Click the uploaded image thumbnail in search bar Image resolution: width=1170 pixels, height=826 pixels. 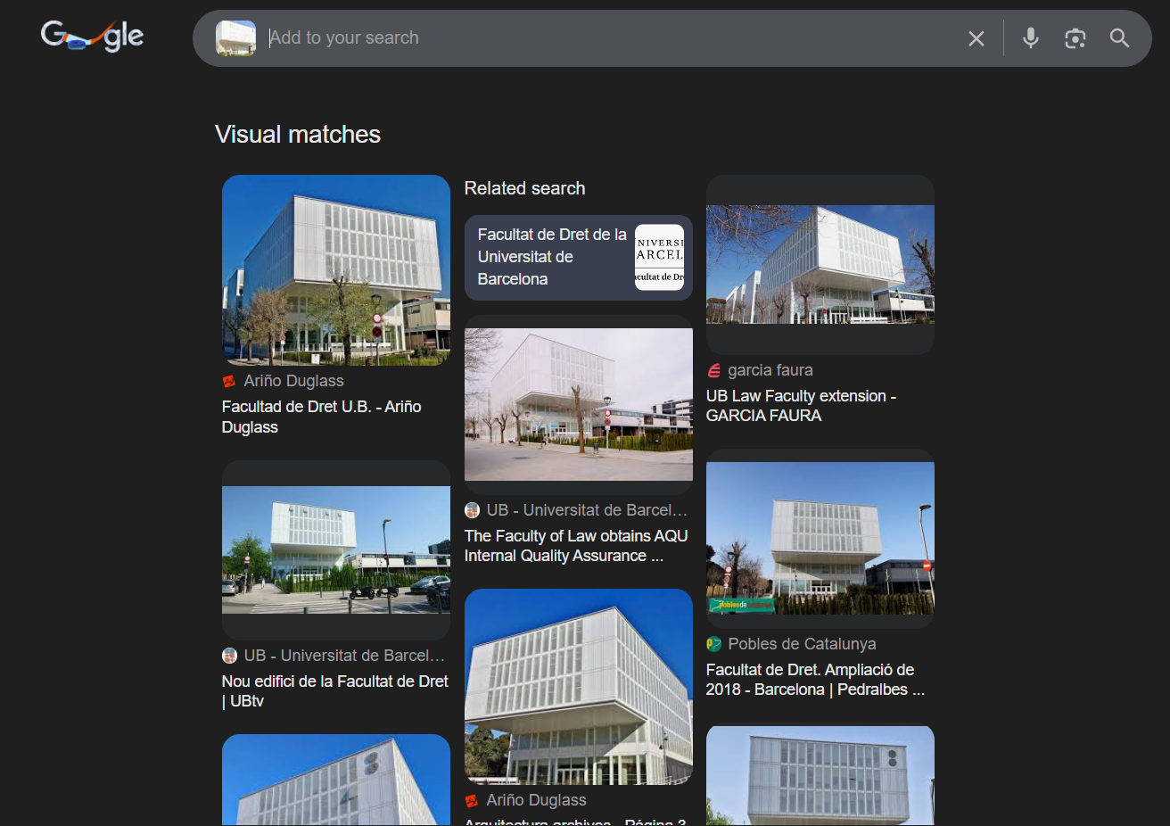pos(235,38)
